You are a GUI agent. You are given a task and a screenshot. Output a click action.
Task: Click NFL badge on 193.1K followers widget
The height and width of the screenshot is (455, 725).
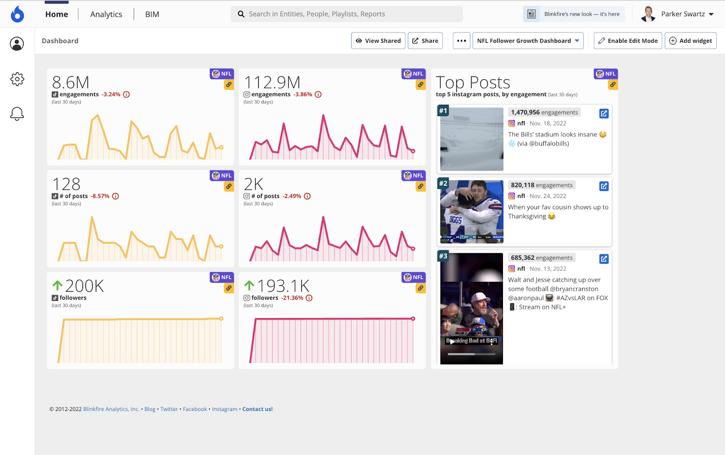[414, 277]
